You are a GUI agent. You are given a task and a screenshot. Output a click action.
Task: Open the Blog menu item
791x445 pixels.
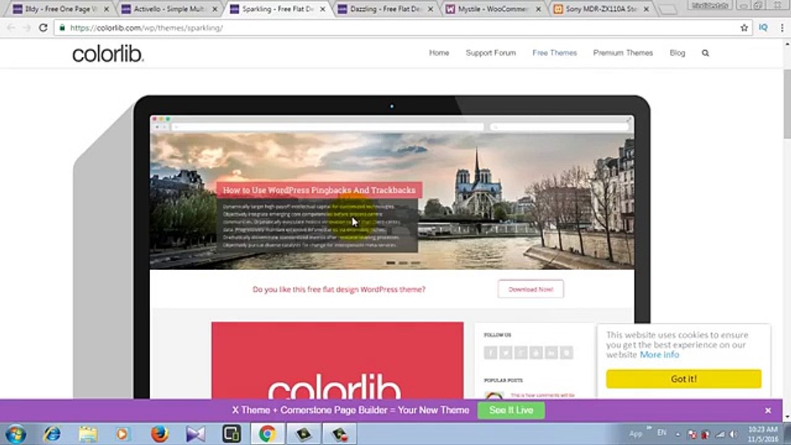click(x=677, y=53)
